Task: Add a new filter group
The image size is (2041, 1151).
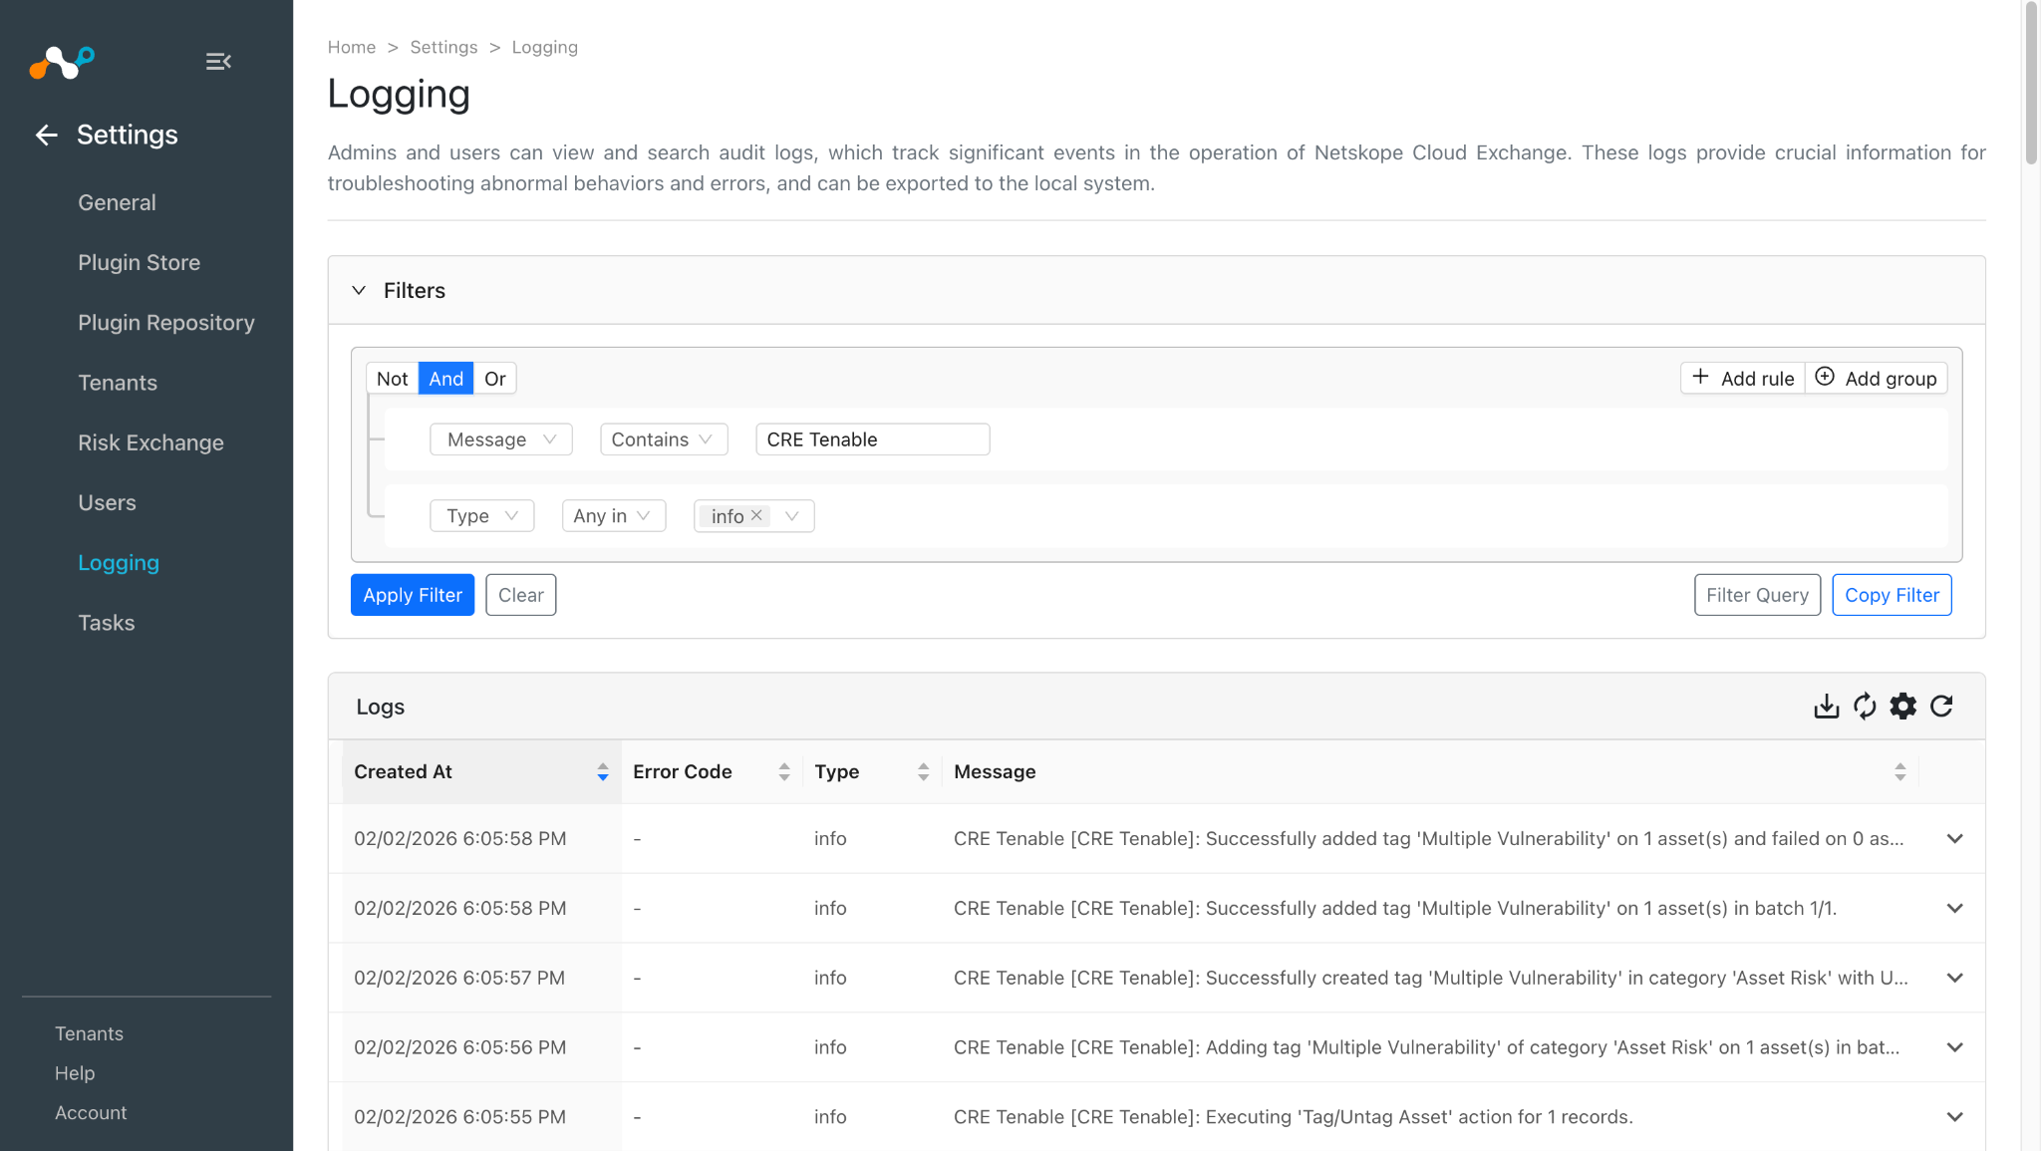Action: [x=1877, y=379]
